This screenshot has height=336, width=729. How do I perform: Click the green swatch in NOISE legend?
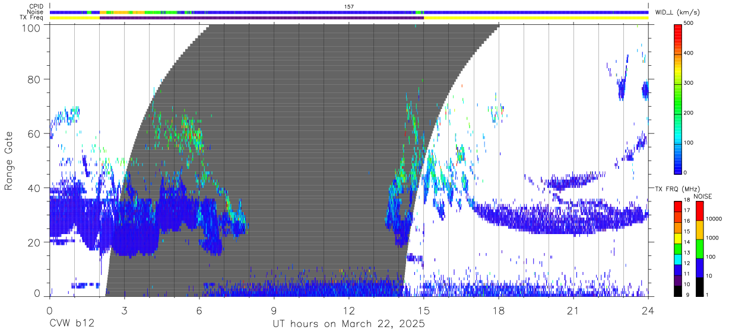click(x=699, y=248)
